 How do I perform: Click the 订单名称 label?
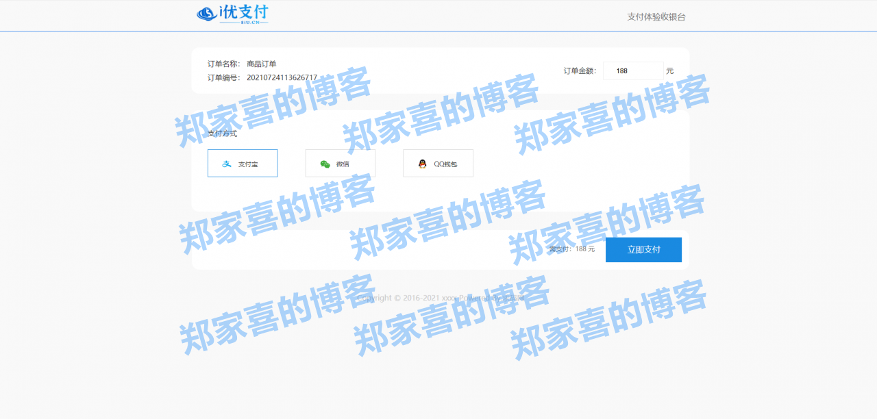pos(223,63)
